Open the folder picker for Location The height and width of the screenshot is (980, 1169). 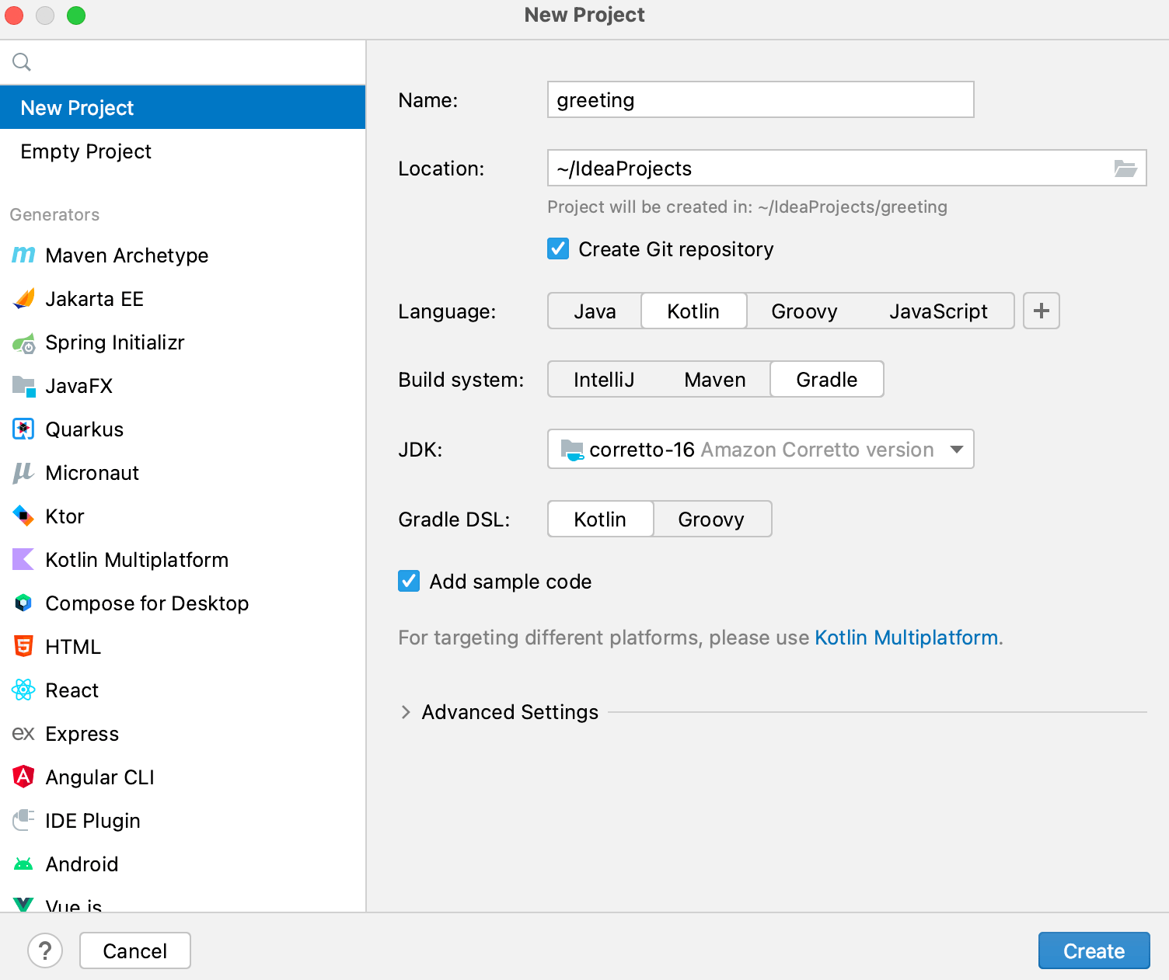coord(1125,168)
